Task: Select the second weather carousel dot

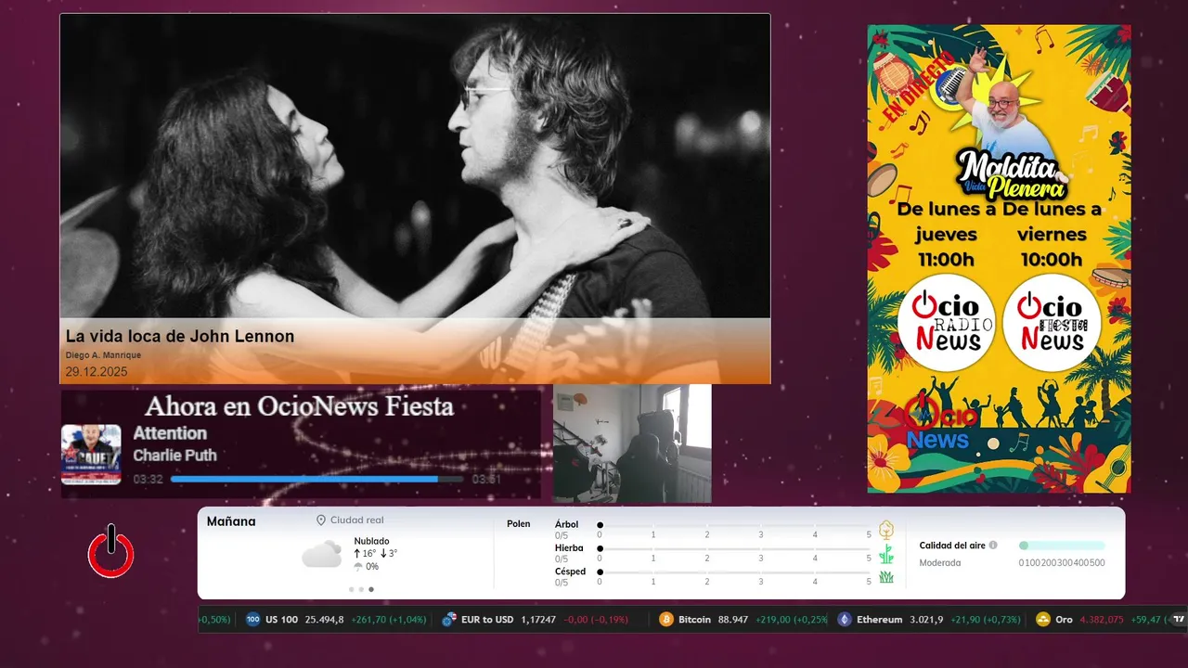Action: tap(361, 589)
